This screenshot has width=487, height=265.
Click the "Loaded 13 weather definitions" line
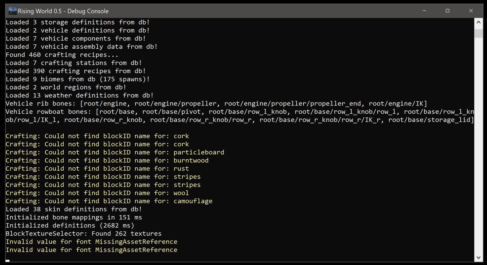coord(79,96)
